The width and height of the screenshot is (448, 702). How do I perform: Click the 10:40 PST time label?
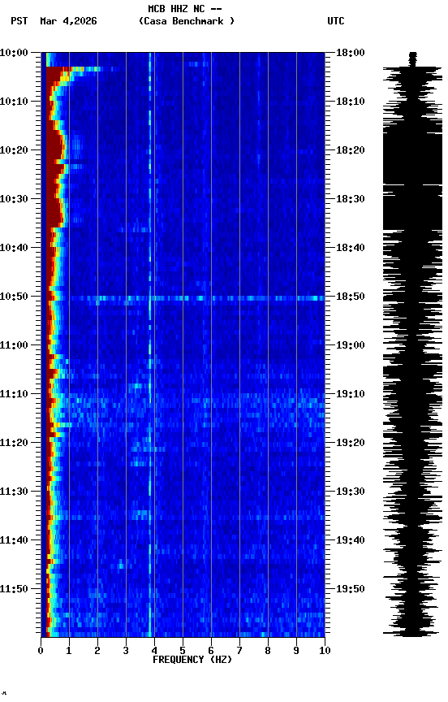pyautogui.click(x=14, y=248)
